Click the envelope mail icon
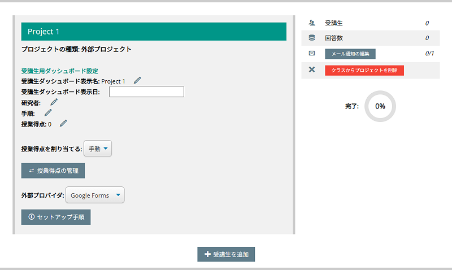 pos(312,54)
